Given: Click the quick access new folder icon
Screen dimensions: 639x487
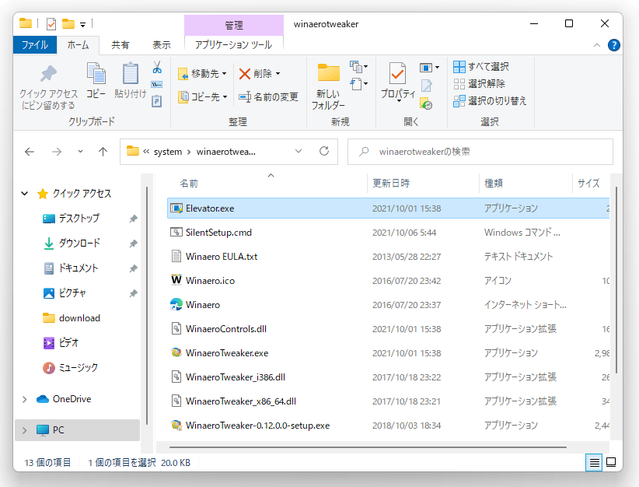Looking at the screenshot, I should [68, 24].
